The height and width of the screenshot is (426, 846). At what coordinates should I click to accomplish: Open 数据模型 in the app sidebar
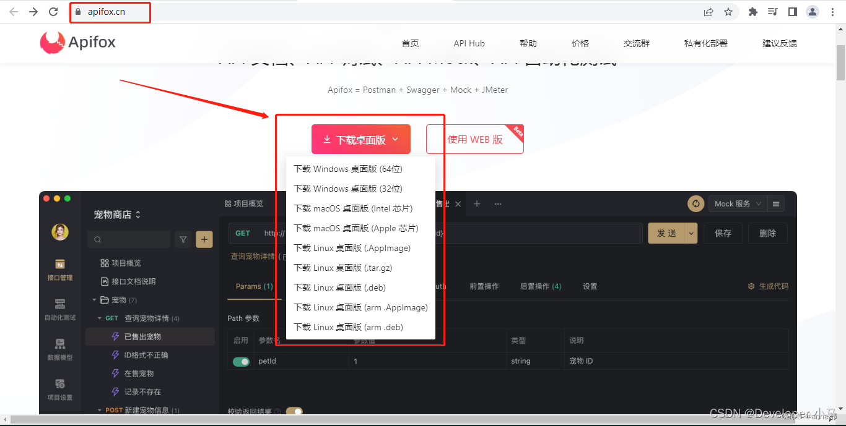coord(60,349)
